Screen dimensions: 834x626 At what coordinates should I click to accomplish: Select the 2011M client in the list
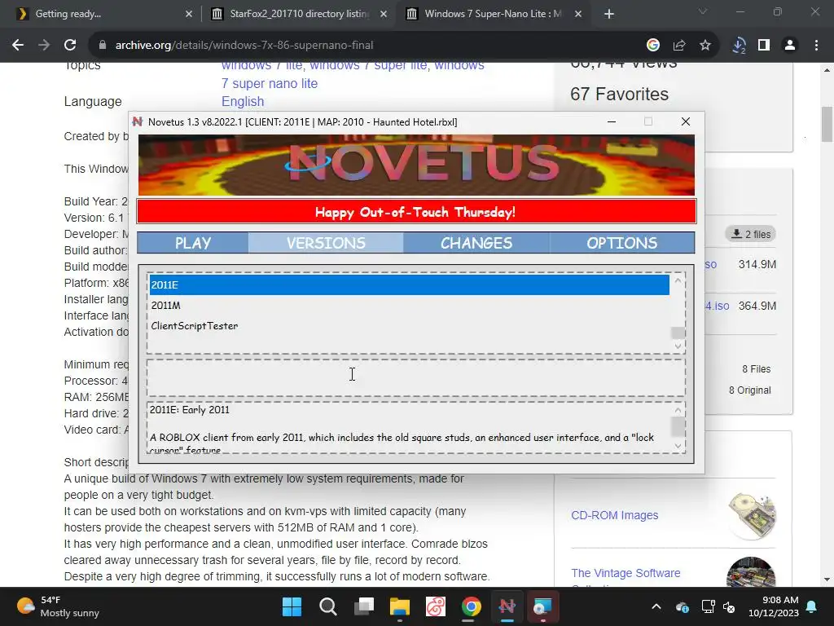(409, 305)
